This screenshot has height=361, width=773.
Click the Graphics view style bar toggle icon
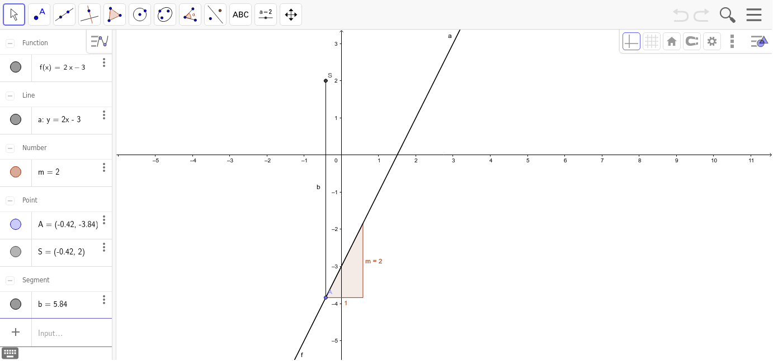point(758,41)
